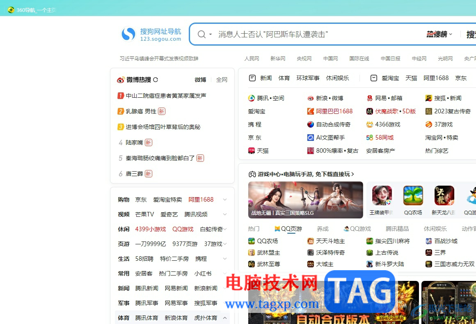Expand the 生活 category row

coord(225,259)
